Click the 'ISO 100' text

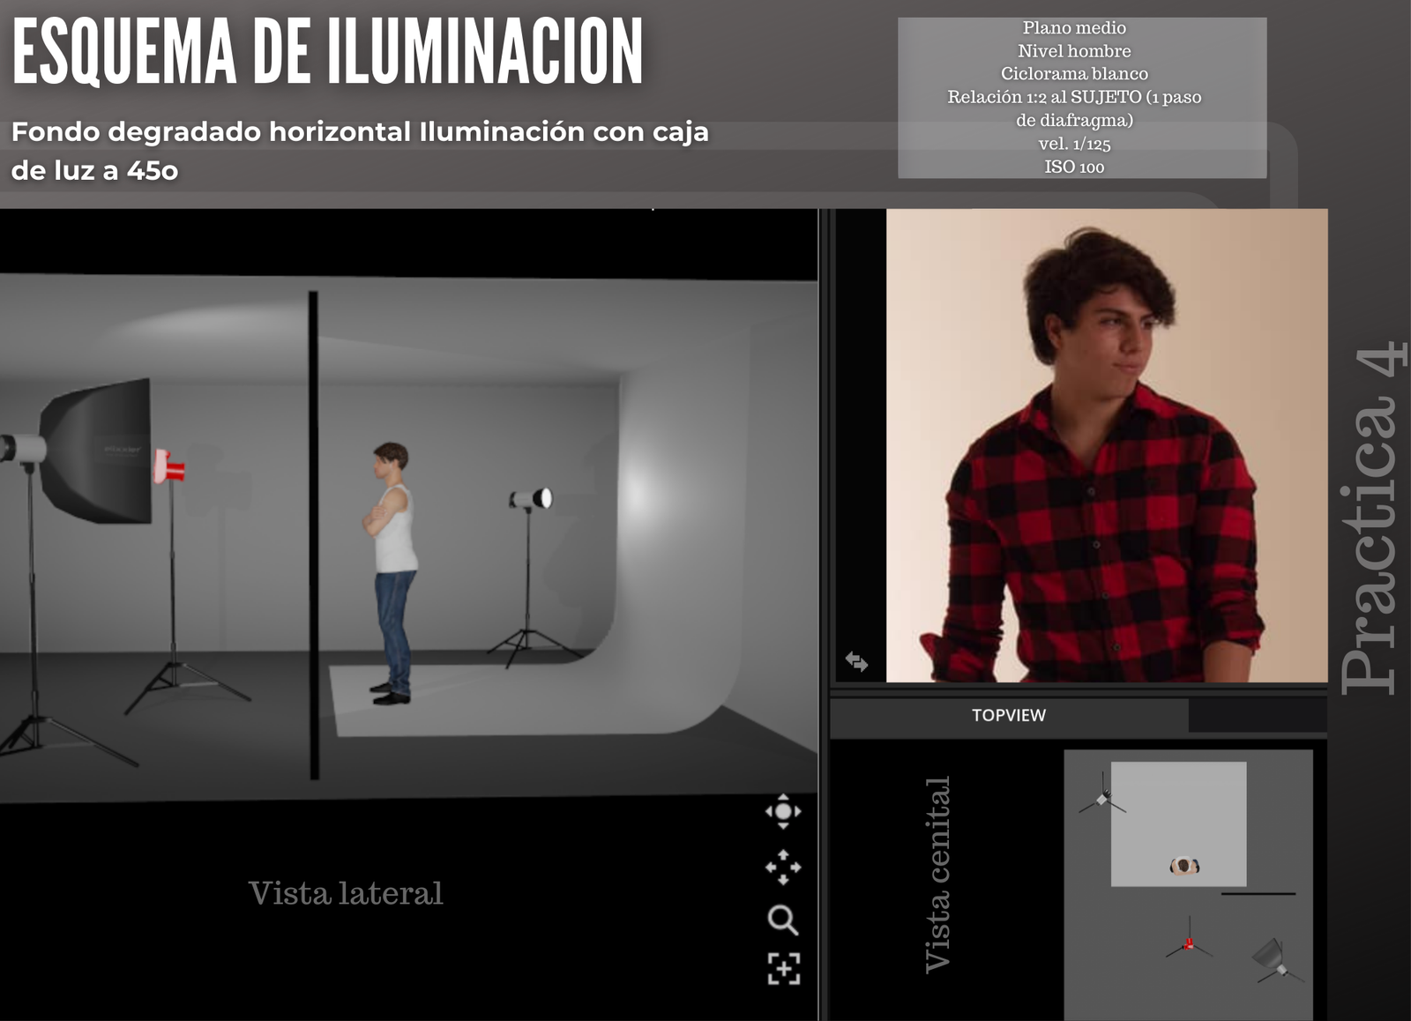[1074, 167]
